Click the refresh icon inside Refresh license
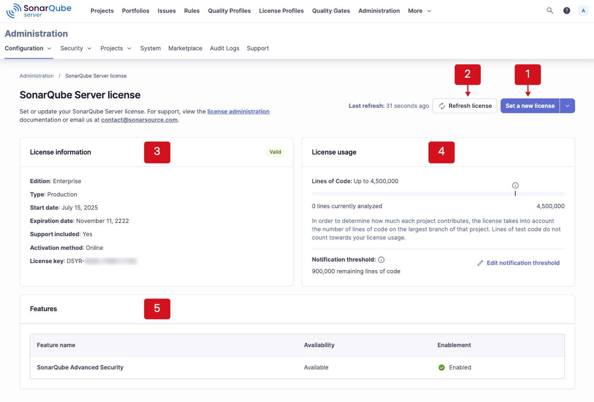Image resolution: width=594 pixels, height=402 pixels. (x=442, y=106)
